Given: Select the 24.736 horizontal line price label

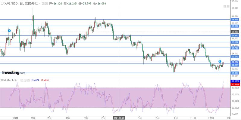Looking at the screenshot, I should (235, 48).
